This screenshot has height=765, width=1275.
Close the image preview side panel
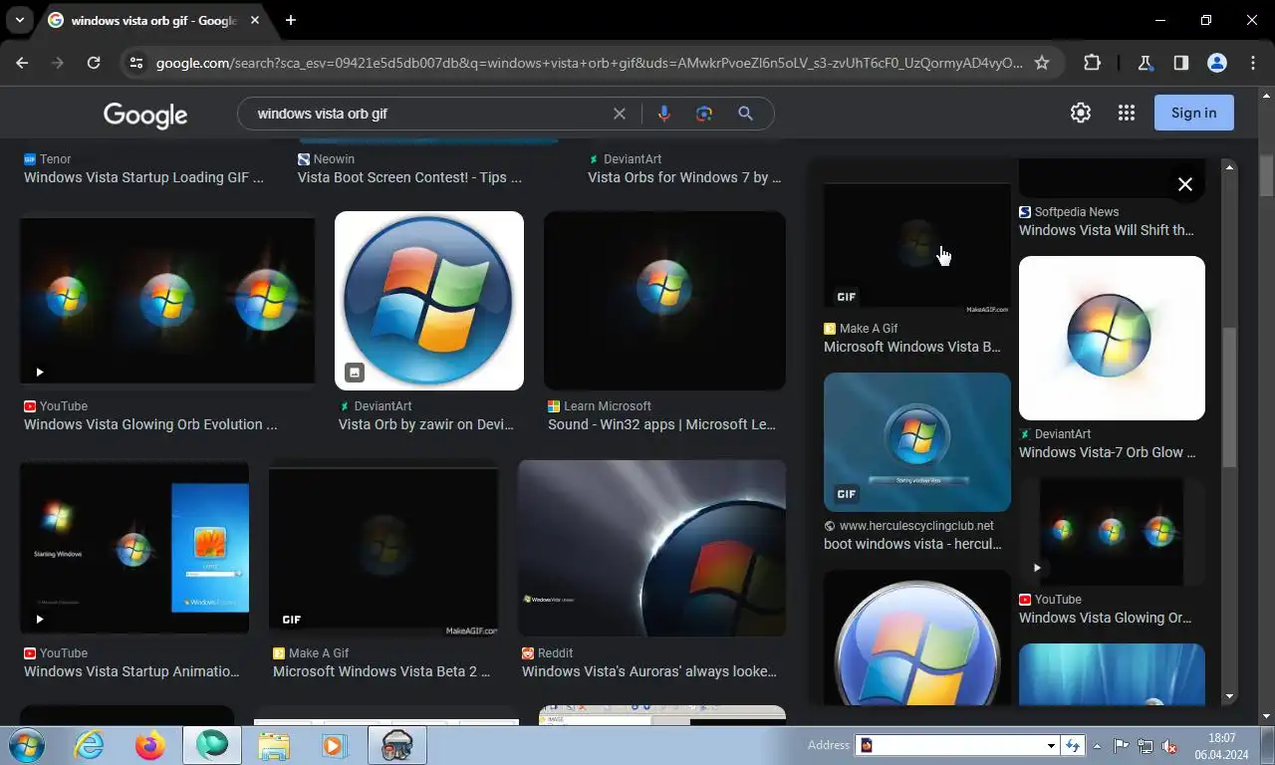click(1185, 184)
